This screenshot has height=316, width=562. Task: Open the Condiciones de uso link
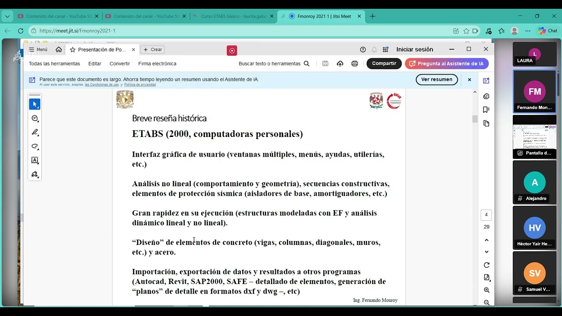102,85
